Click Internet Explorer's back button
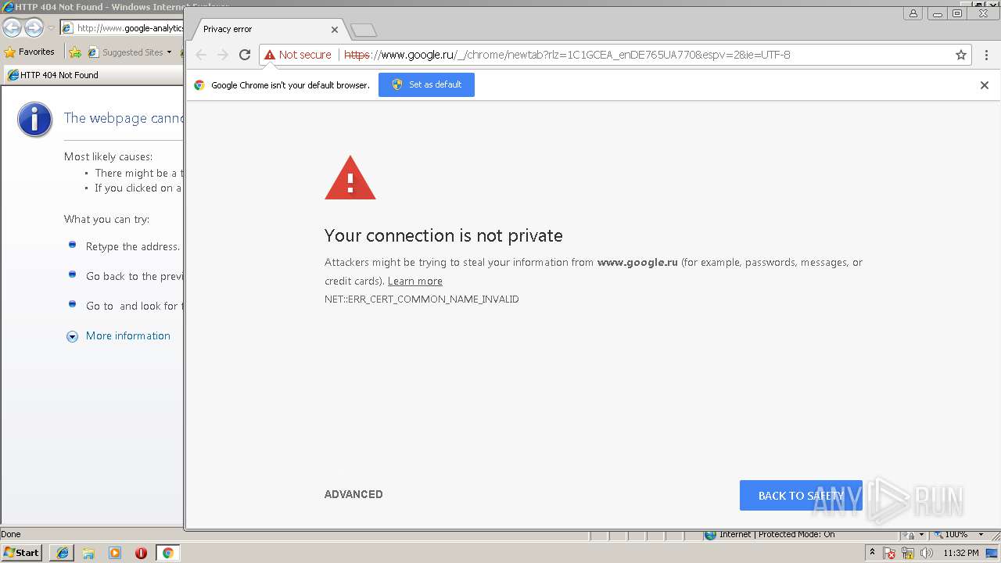The height and width of the screenshot is (563, 1001). (x=12, y=28)
